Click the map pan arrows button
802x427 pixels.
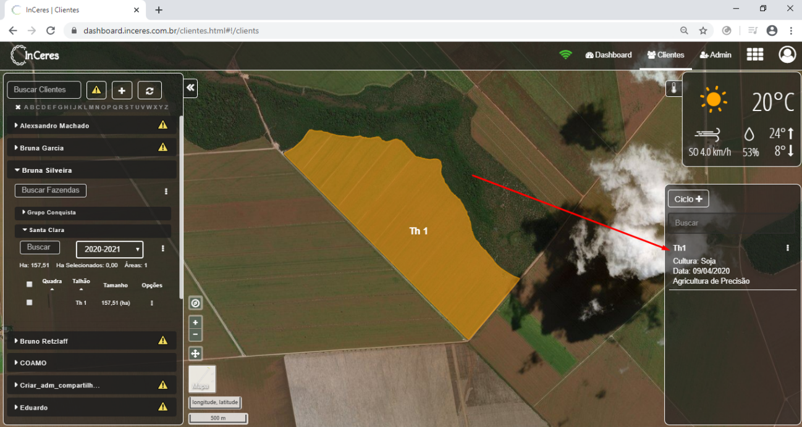[195, 354]
